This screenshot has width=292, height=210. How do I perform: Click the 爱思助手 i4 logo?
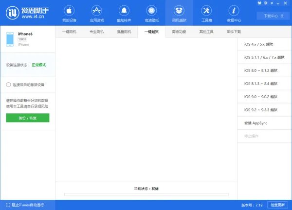(27, 13)
